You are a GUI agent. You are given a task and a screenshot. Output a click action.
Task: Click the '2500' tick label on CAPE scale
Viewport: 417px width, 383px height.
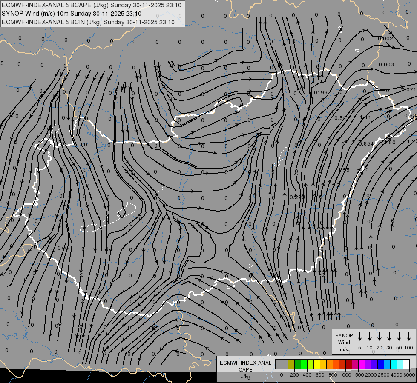pos(384,375)
